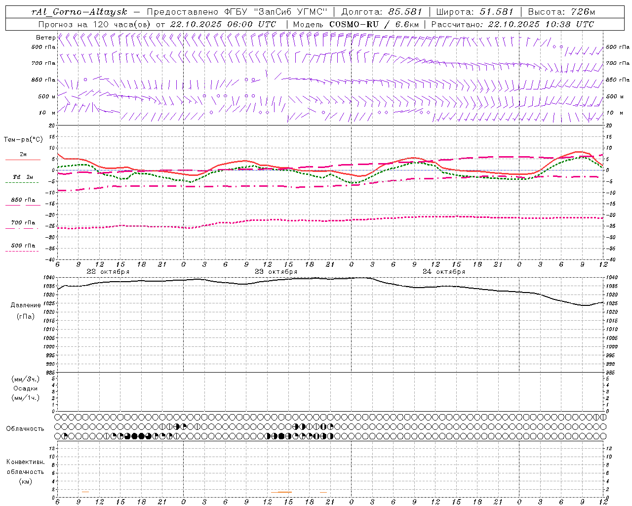This screenshot has height=506, width=632.
Task: Click the Давление pressure panel label
Action: click(x=26, y=305)
